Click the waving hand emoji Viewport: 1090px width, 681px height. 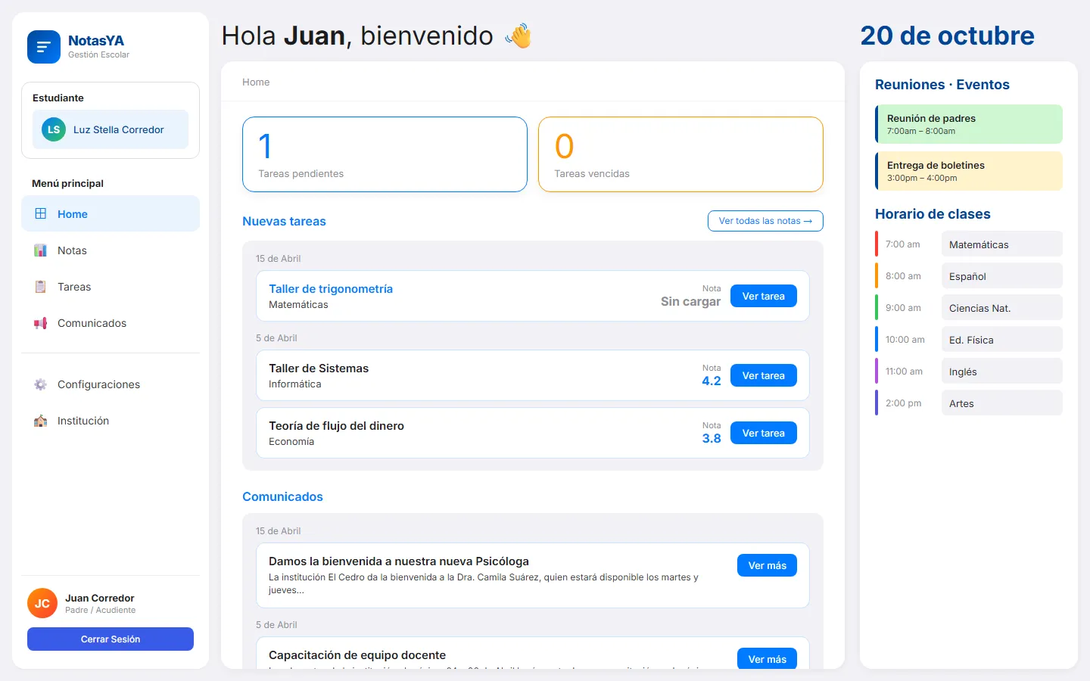(519, 36)
